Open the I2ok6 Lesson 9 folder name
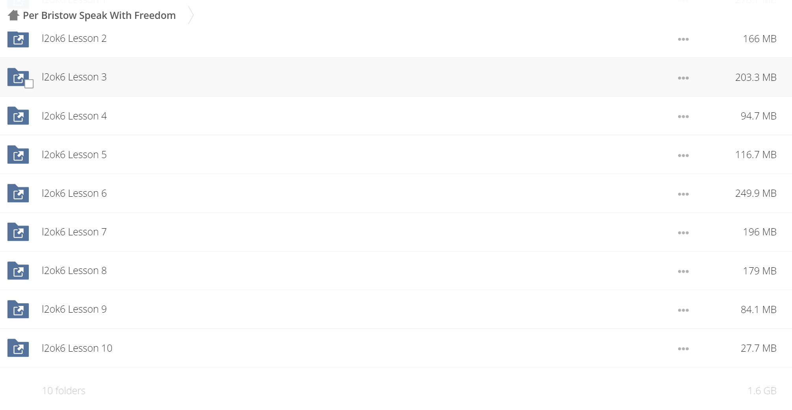Screen dimensions: 792x410 (x=74, y=309)
